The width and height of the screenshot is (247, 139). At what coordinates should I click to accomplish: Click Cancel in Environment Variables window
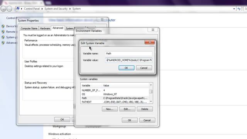coord(147,120)
